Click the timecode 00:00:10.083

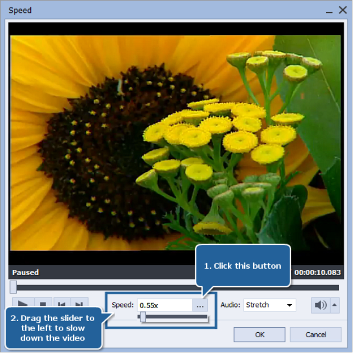(x=318, y=272)
